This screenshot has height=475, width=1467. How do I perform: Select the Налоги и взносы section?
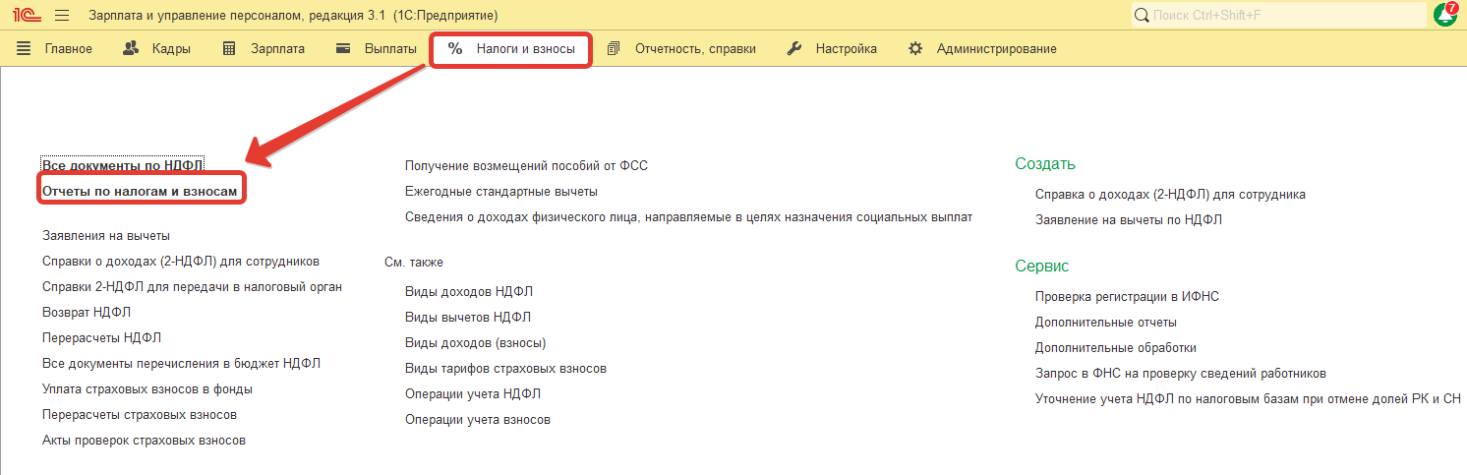pyautogui.click(x=511, y=48)
